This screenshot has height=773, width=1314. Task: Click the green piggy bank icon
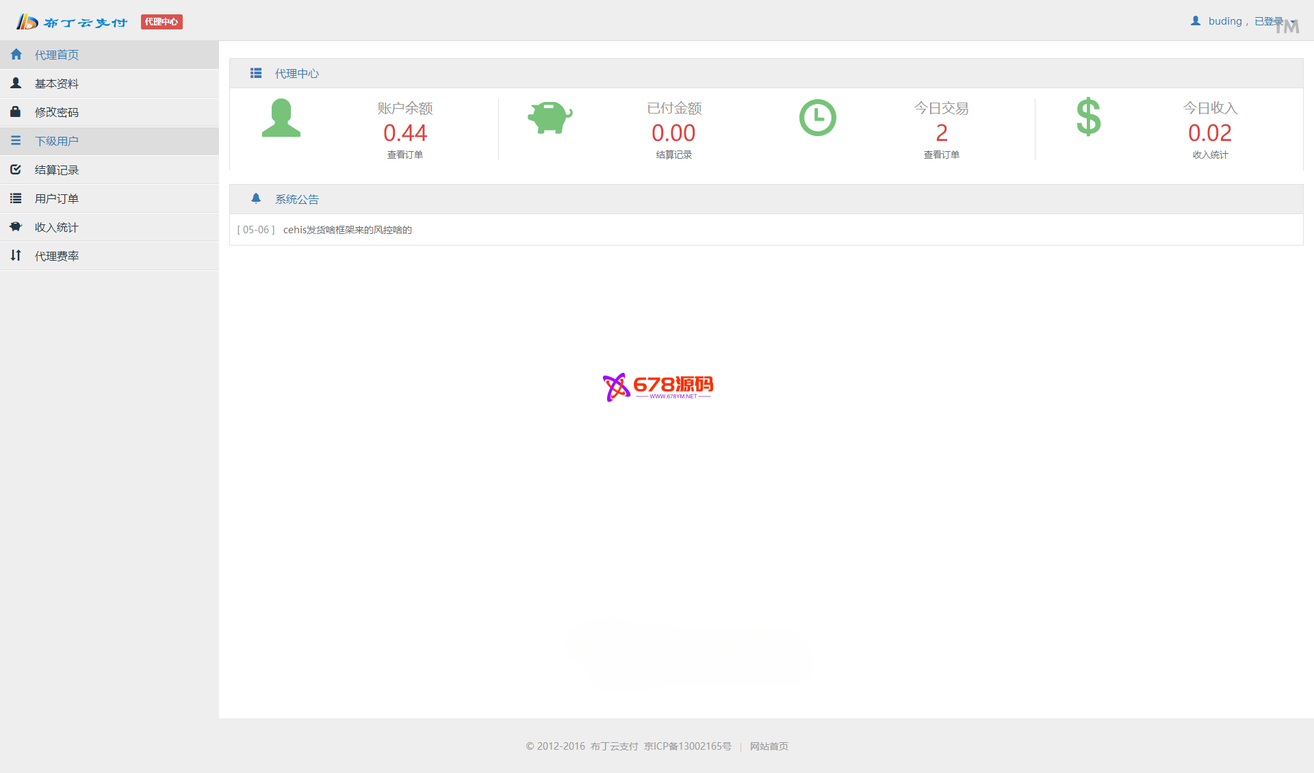coord(550,118)
